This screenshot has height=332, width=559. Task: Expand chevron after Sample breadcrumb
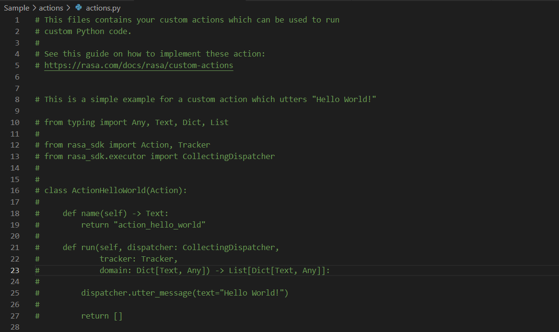point(34,8)
